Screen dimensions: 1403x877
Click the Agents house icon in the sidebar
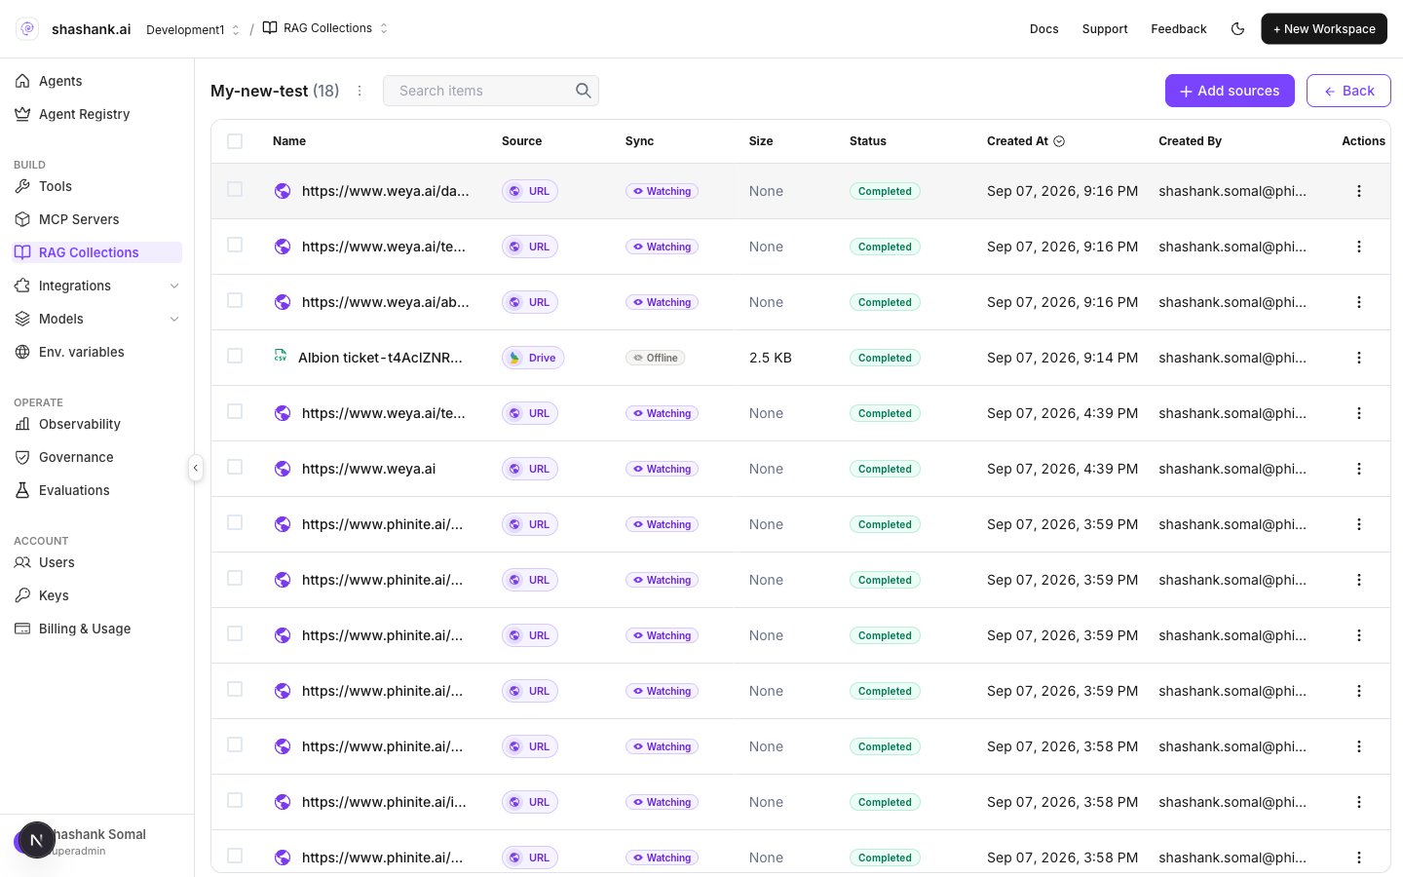pyautogui.click(x=22, y=81)
